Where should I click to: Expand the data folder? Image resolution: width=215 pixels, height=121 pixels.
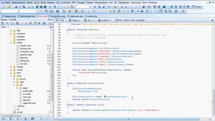pos(11,31)
